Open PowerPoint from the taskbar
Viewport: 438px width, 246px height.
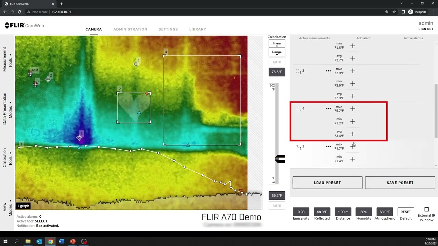(73, 242)
